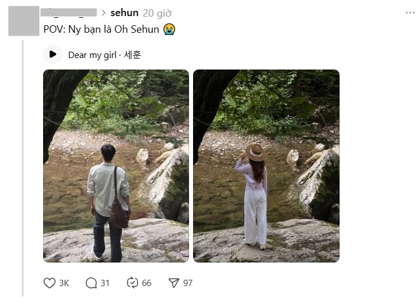Click the 20 giờ timestamp
This screenshot has height=297, width=416.
point(157,13)
